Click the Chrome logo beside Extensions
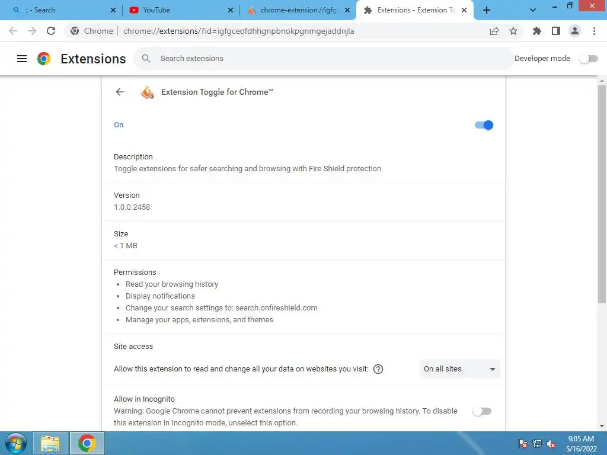The width and height of the screenshot is (607, 455). coord(44,59)
